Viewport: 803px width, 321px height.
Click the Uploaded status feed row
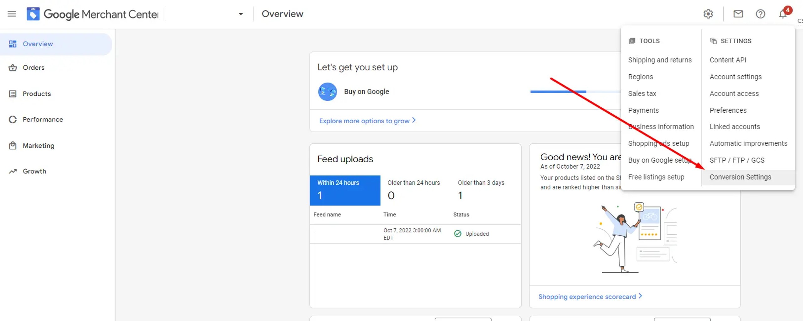(415, 234)
